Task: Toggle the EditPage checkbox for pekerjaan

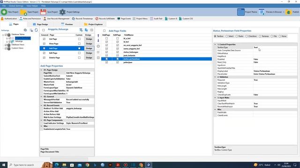Action: coord(118,62)
